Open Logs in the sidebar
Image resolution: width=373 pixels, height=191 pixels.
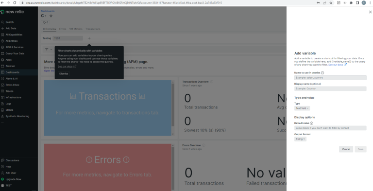(6, 104)
